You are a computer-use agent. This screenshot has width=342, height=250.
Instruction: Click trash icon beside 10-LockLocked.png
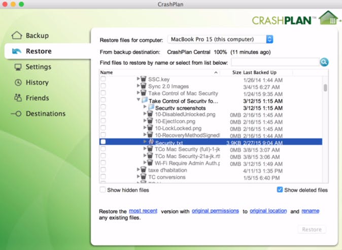(x=150, y=128)
